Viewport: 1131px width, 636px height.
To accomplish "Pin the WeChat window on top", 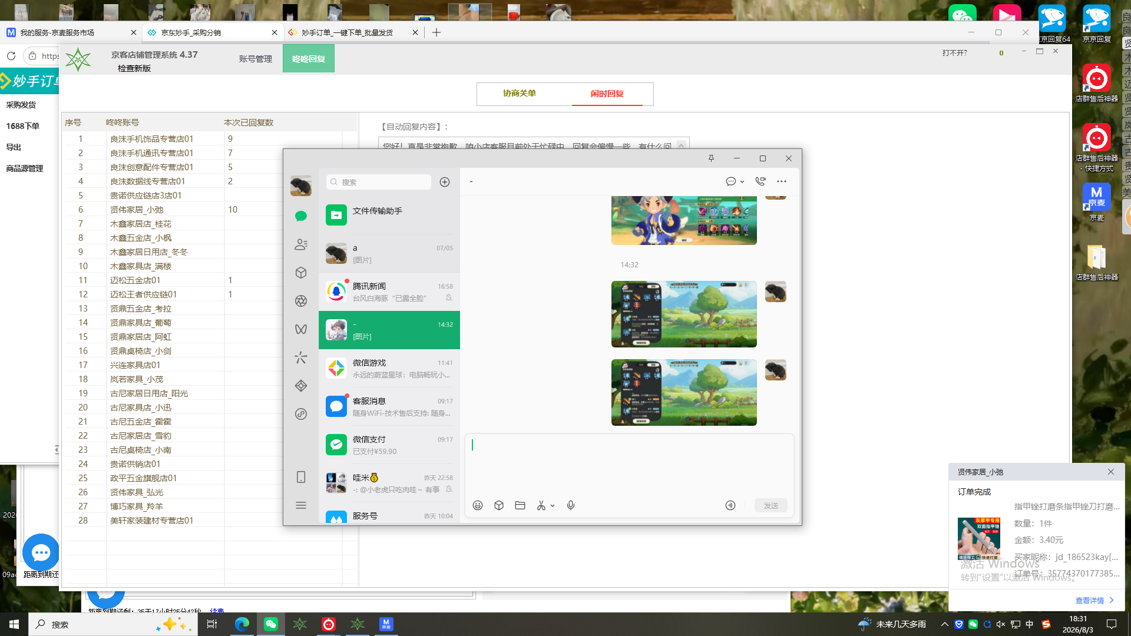I will click(x=711, y=158).
